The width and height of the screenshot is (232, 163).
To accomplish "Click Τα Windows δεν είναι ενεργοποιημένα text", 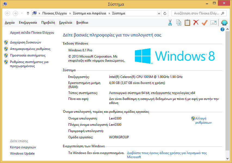I will coord(96,153).
